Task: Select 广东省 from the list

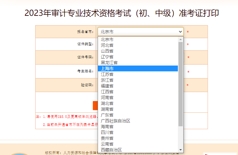Action: tap(138, 115)
